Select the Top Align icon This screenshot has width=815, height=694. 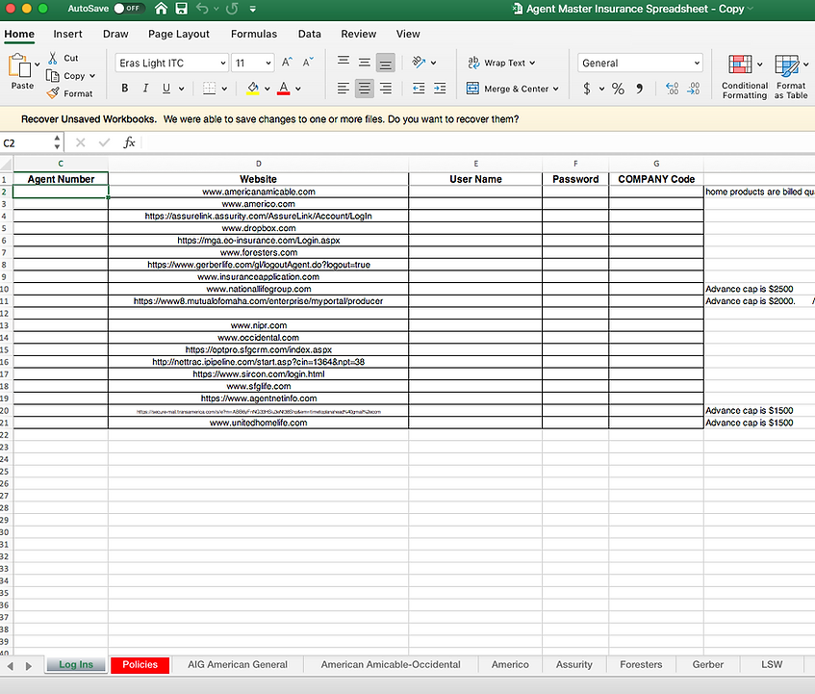[x=344, y=63]
